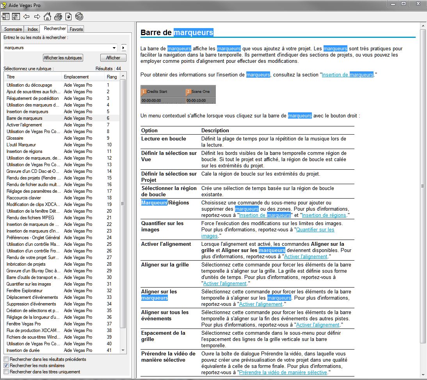Open the Home page via house icon
This screenshot has height=380, width=427.
coord(47,16)
